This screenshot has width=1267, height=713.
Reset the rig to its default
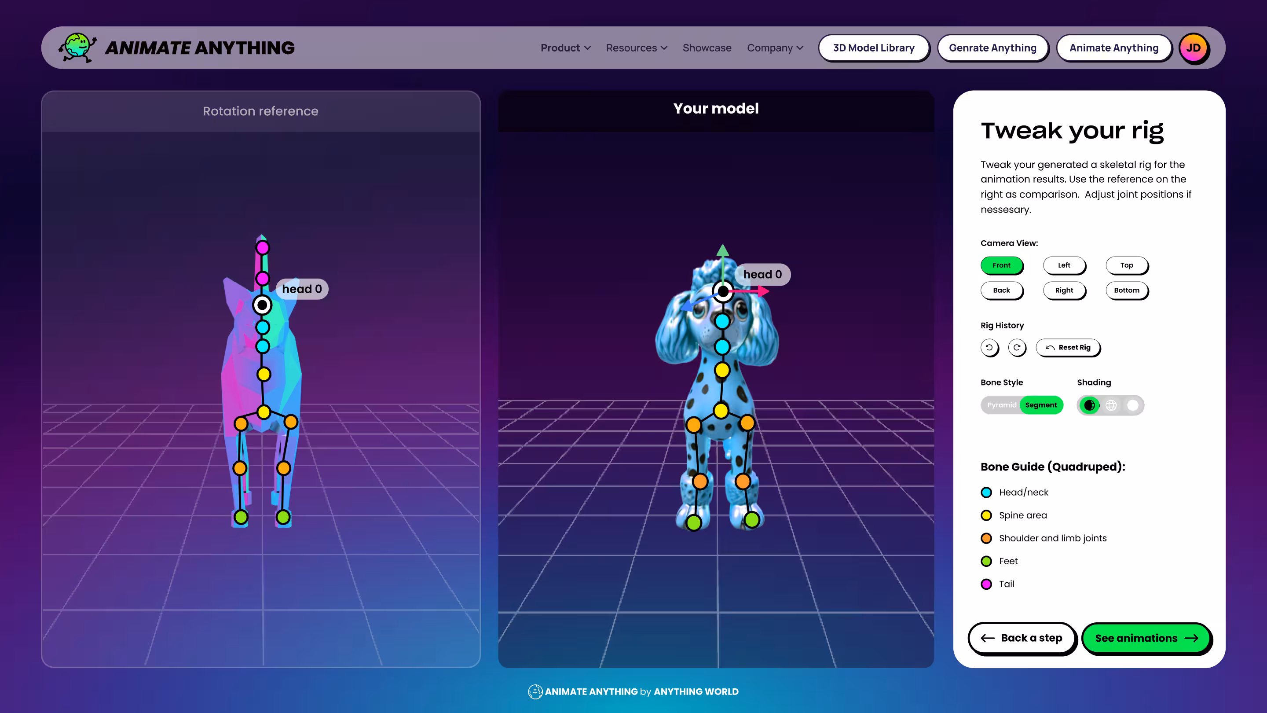pyautogui.click(x=1068, y=347)
